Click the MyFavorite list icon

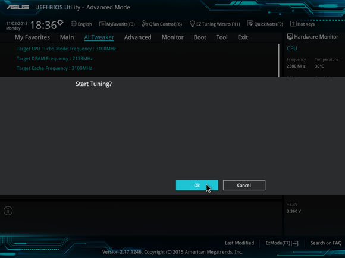102,24
